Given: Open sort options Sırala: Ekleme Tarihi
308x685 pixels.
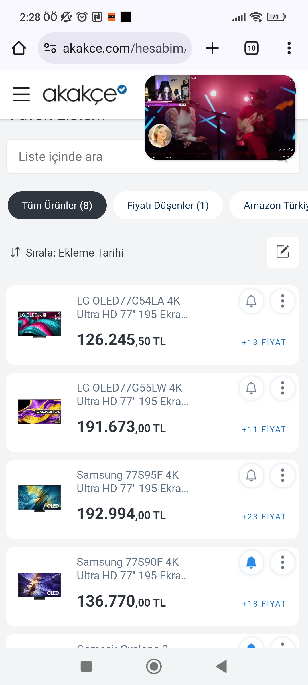Looking at the screenshot, I should 67,253.
